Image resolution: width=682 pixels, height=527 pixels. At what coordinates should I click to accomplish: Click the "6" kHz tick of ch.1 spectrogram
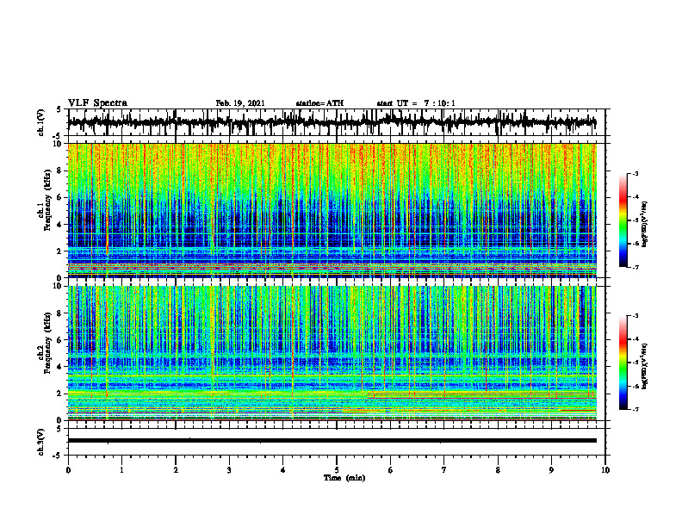tap(59, 197)
